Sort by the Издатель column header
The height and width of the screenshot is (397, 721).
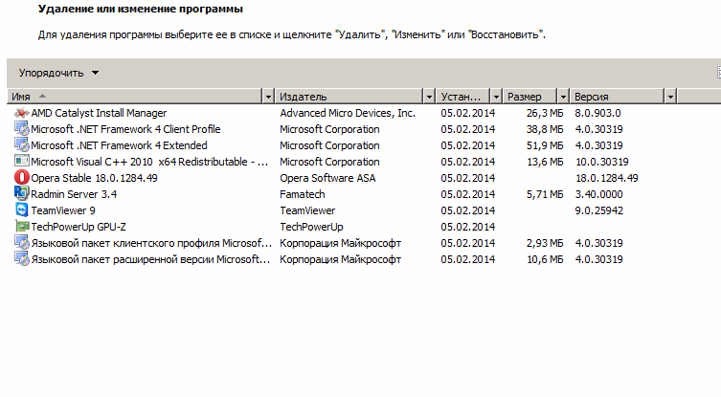click(x=349, y=97)
